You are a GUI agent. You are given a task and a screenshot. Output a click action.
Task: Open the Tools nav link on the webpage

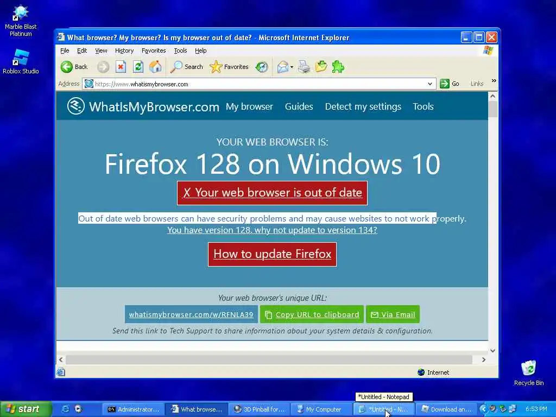point(423,107)
